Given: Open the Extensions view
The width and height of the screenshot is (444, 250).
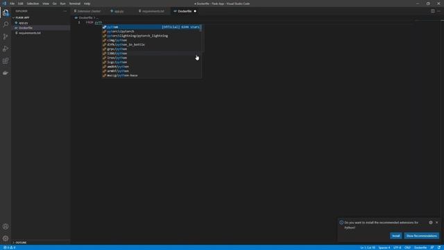Looking at the screenshot, I should coord(6,60).
